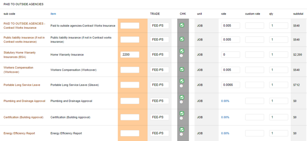Click the blue 'item' column header link
Viewport: 307px width, 141px height.
point(53,14)
